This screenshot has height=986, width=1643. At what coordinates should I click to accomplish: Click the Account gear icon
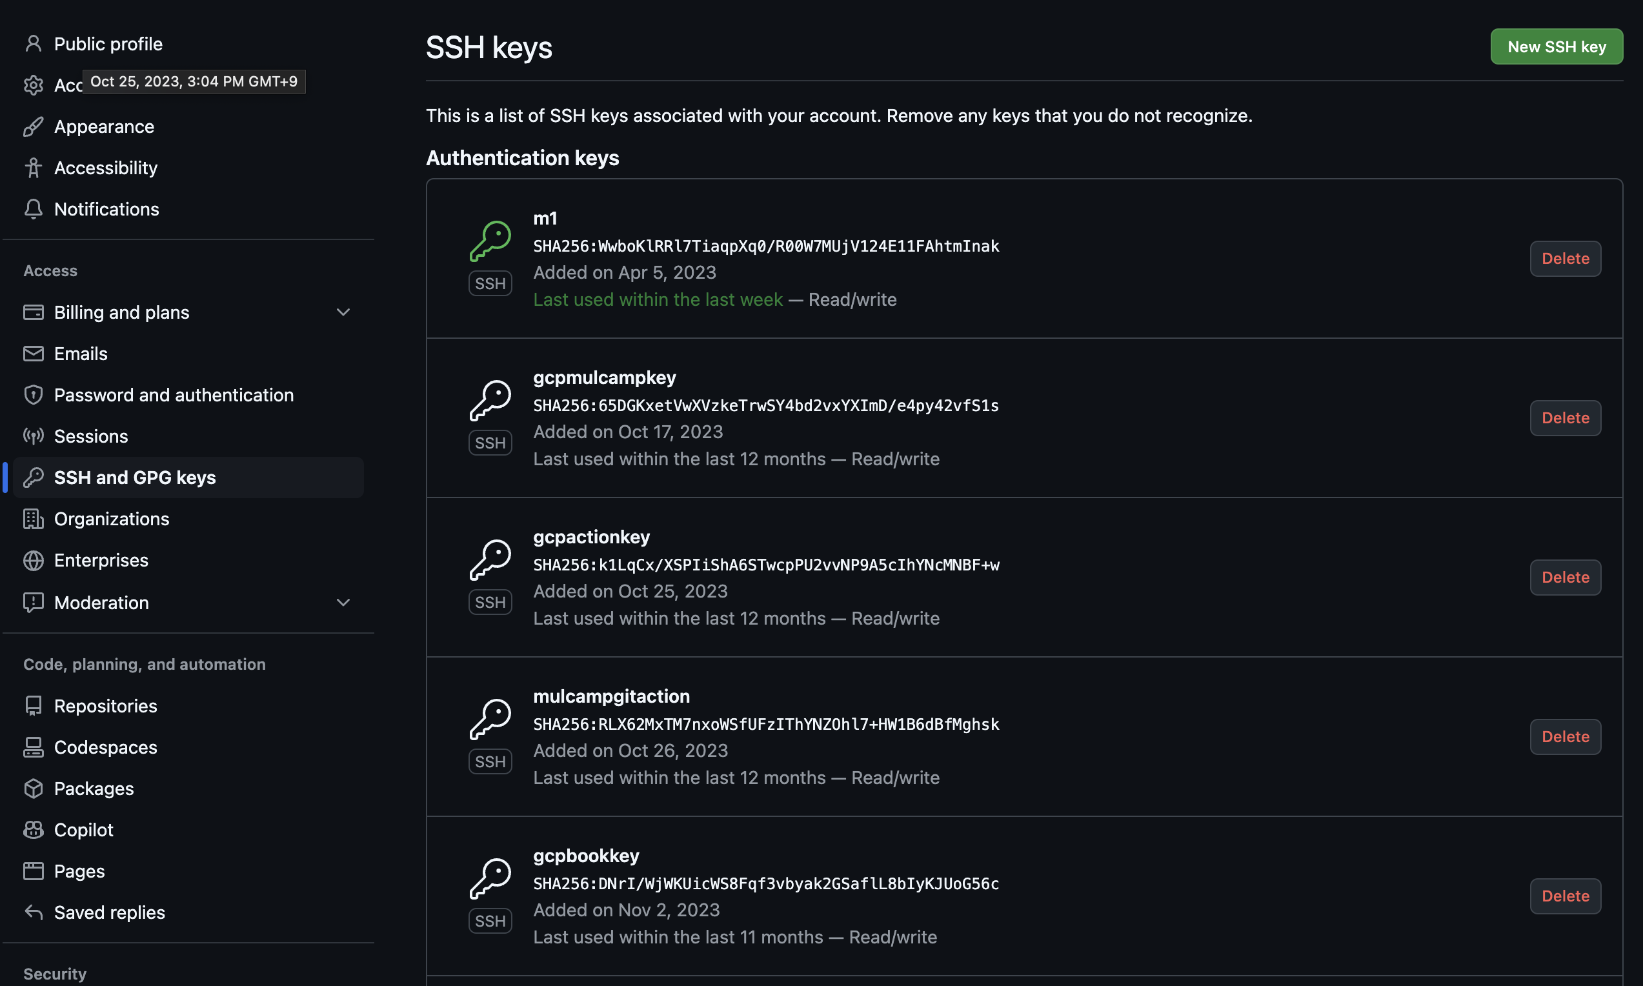coord(33,85)
